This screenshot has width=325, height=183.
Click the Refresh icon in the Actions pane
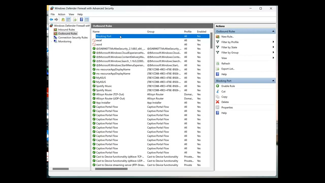[x=218, y=64]
